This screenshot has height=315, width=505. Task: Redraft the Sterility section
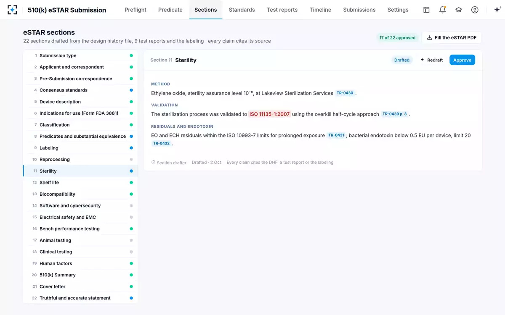click(x=431, y=60)
